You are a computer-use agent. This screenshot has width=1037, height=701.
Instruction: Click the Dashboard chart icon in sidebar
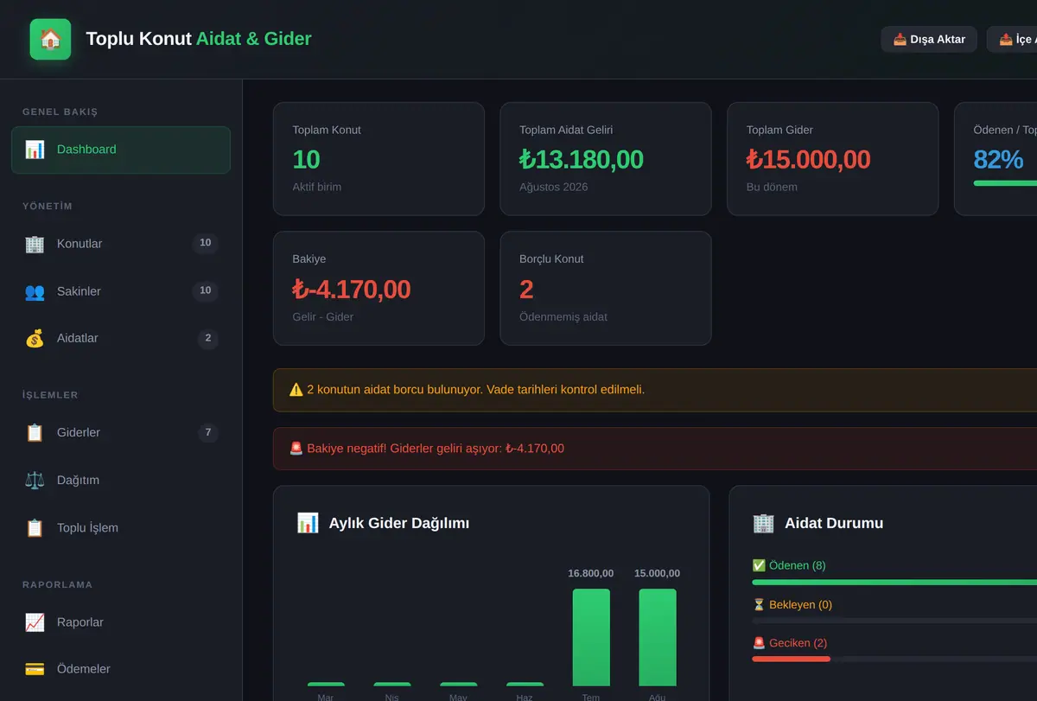click(35, 150)
